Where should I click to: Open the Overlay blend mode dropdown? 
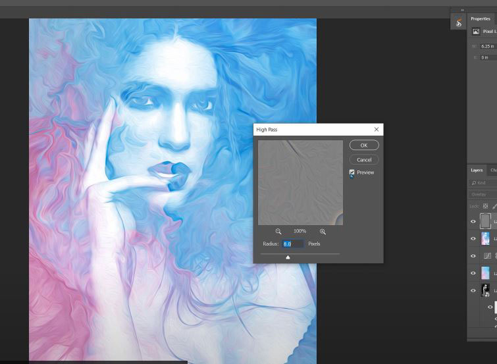coord(483,195)
